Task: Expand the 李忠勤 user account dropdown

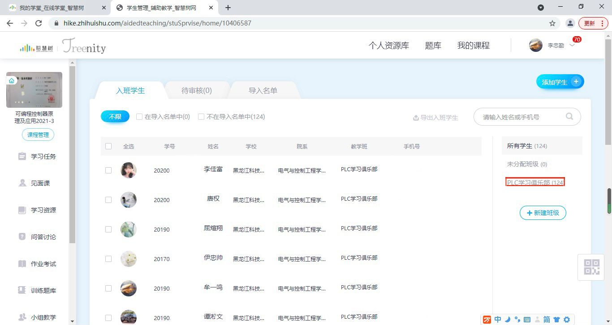Action: pos(572,45)
